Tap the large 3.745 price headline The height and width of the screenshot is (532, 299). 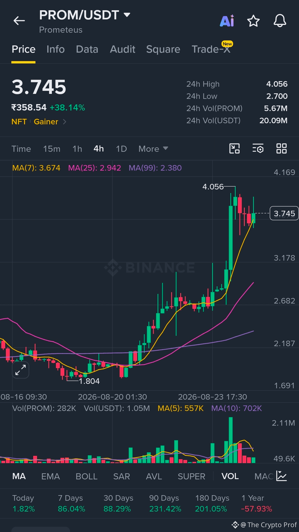coord(39,87)
